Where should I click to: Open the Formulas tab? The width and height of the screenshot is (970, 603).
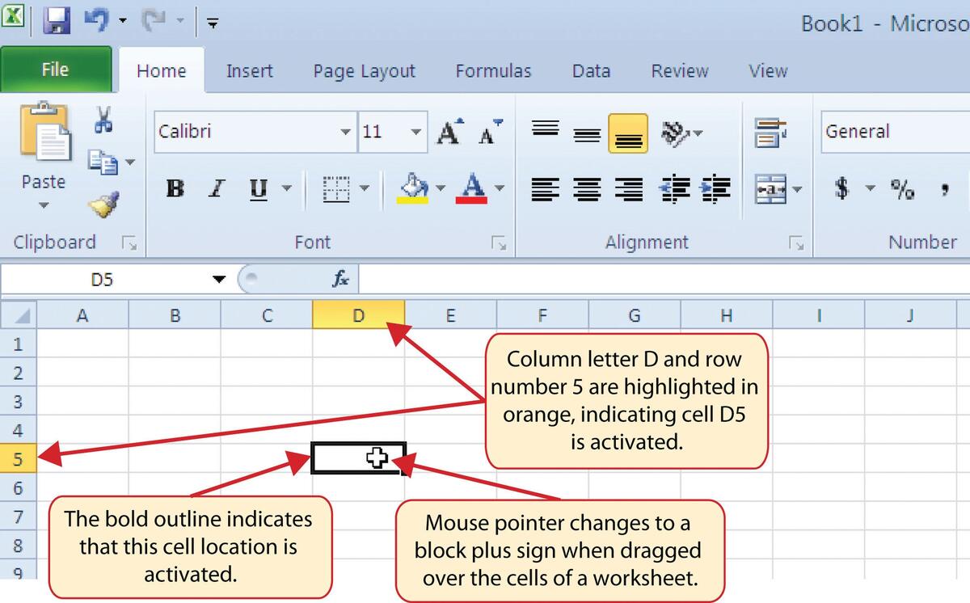click(493, 71)
